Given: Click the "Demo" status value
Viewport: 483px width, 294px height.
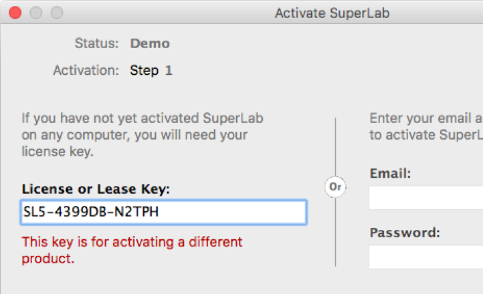Looking at the screenshot, I should click(150, 44).
